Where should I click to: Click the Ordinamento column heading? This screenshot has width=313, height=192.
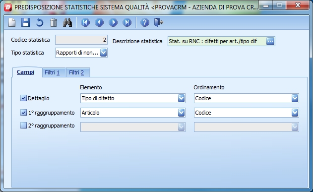(209, 87)
